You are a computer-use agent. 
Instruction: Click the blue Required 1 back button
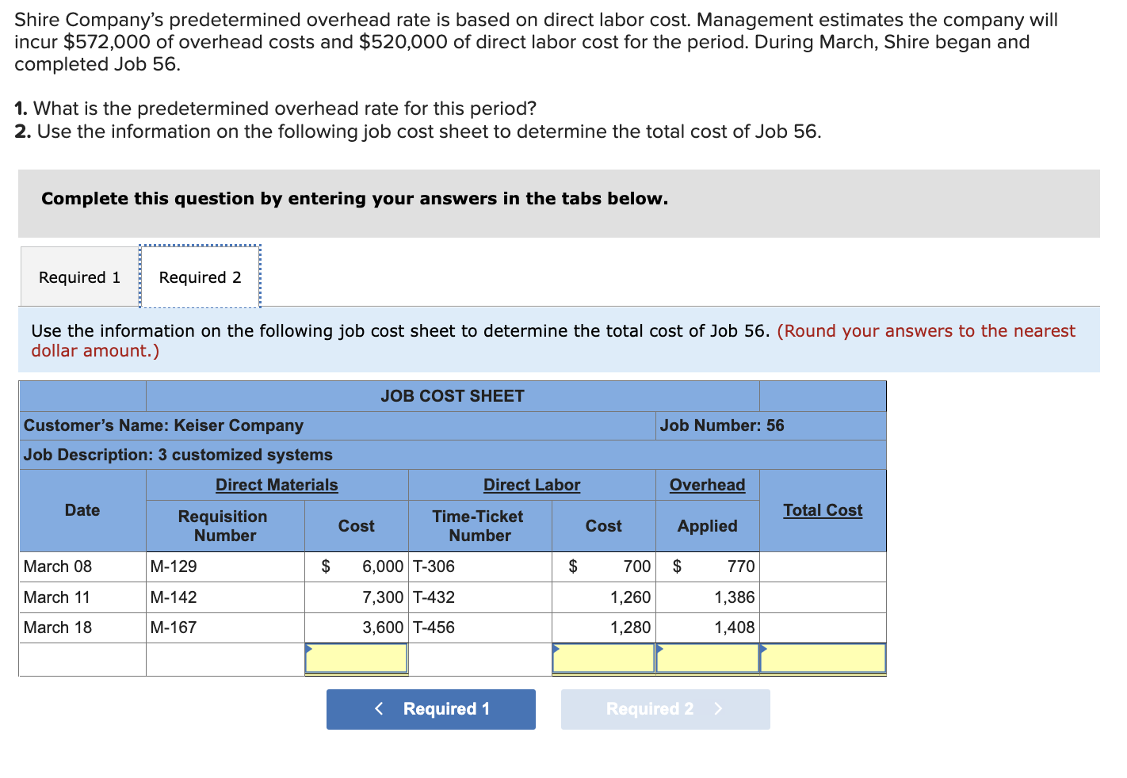point(431,709)
